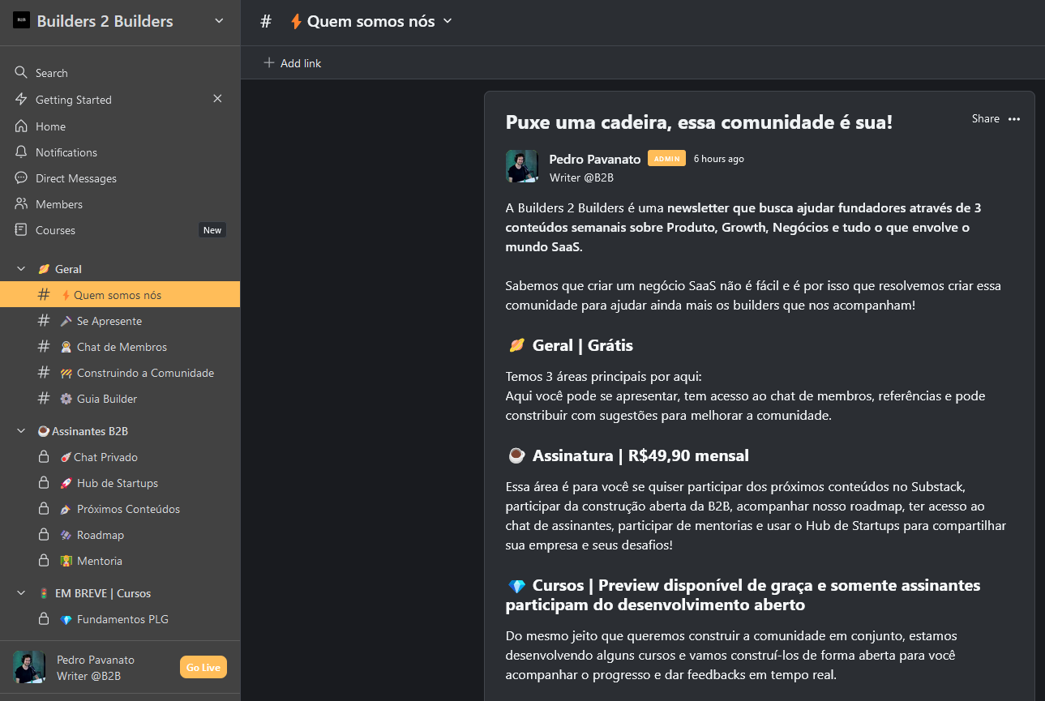Click the Home house icon

pyautogui.click(x=21, y=126)
